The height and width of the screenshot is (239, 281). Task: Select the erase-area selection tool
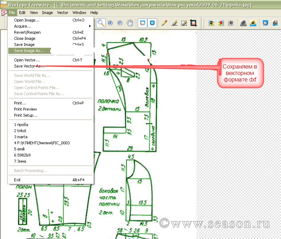[x=184, y=23]
